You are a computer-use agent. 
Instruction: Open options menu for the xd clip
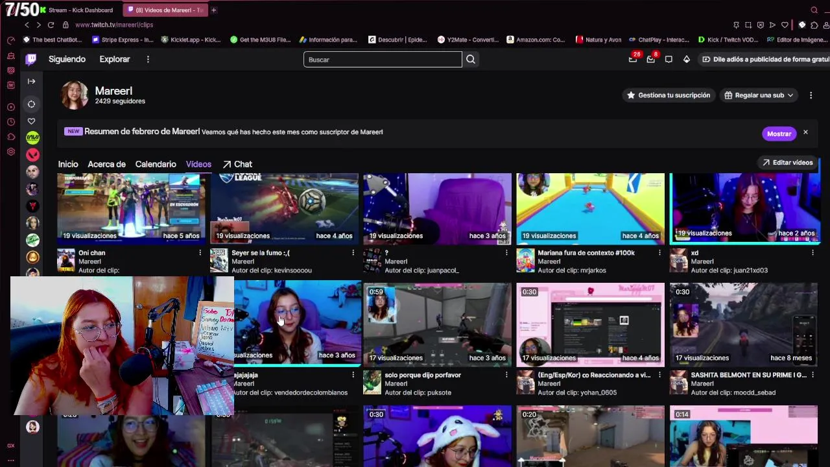click(812, 253)
